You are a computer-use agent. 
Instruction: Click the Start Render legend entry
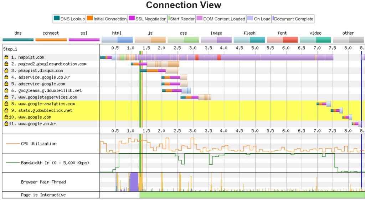pyautogui.click(x=182, y=19)
